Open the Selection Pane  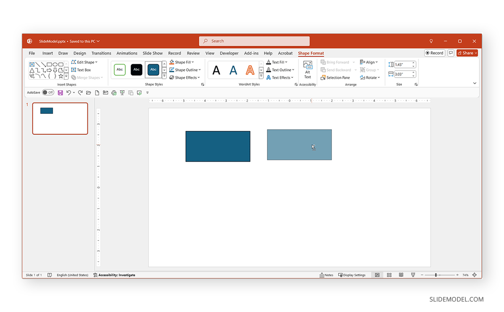(x=335, y=77)
